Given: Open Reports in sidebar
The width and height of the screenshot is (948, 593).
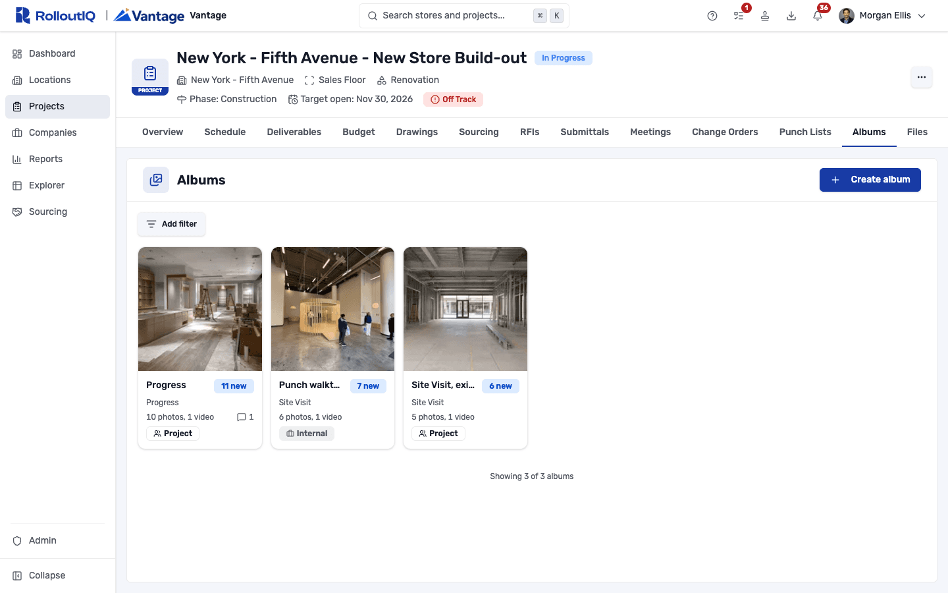Looking at the screenshot, I should click(x=57, y=159).
